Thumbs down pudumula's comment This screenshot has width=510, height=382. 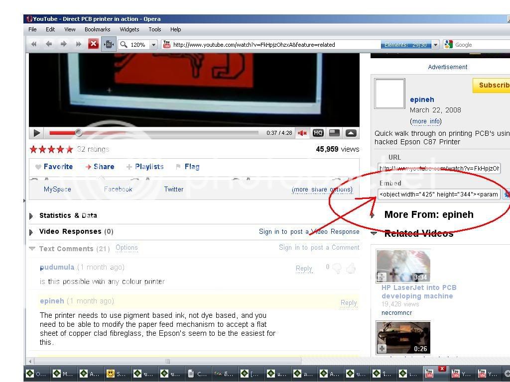click(338, 268)
